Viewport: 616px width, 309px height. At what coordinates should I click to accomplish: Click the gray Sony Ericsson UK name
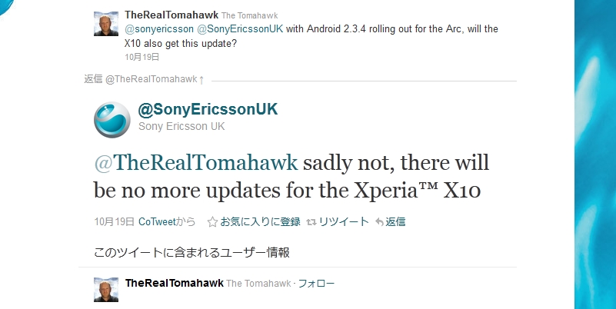[181, 126]
